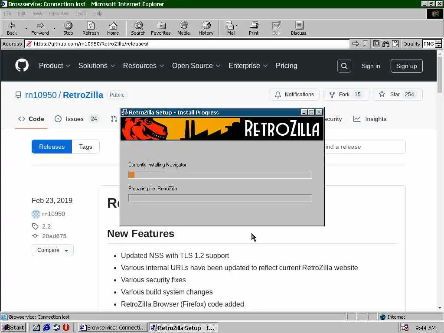Viewport: 444px width, 333px height.
Task: Click the Sign in link
Action: 371,66
